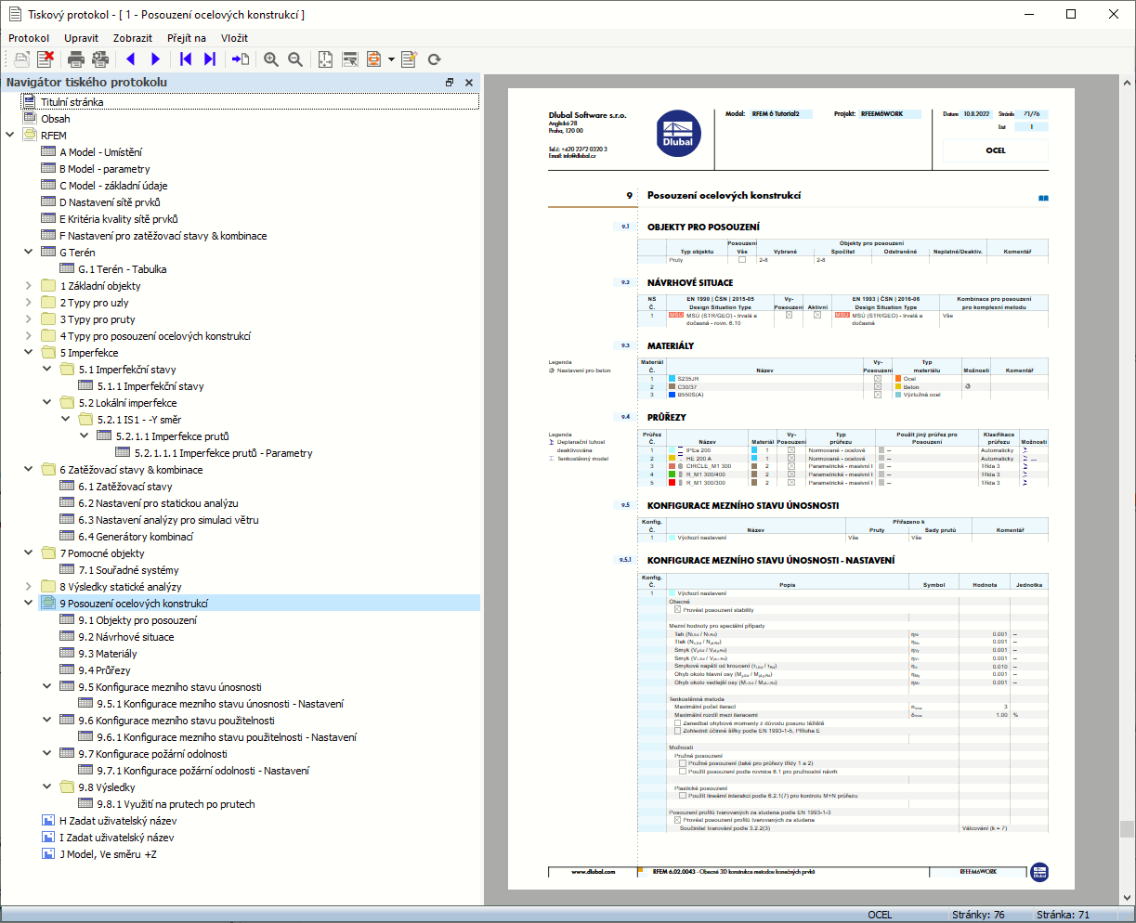Click the page icon beside Titulní stránka
Screen dimensions: 1136x923
30,102
